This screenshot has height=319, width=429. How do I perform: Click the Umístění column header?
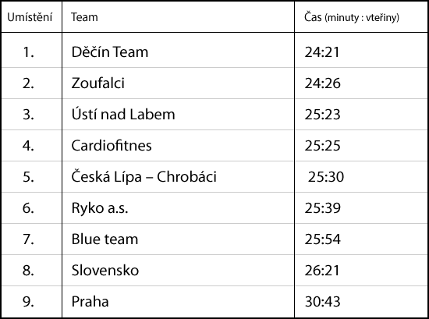30,17
